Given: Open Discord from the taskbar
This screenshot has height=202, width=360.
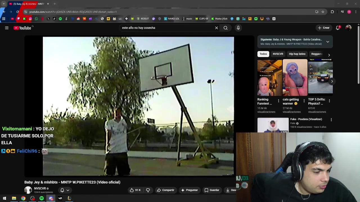Looking at the screenshot, I should [x=51, y=198].
